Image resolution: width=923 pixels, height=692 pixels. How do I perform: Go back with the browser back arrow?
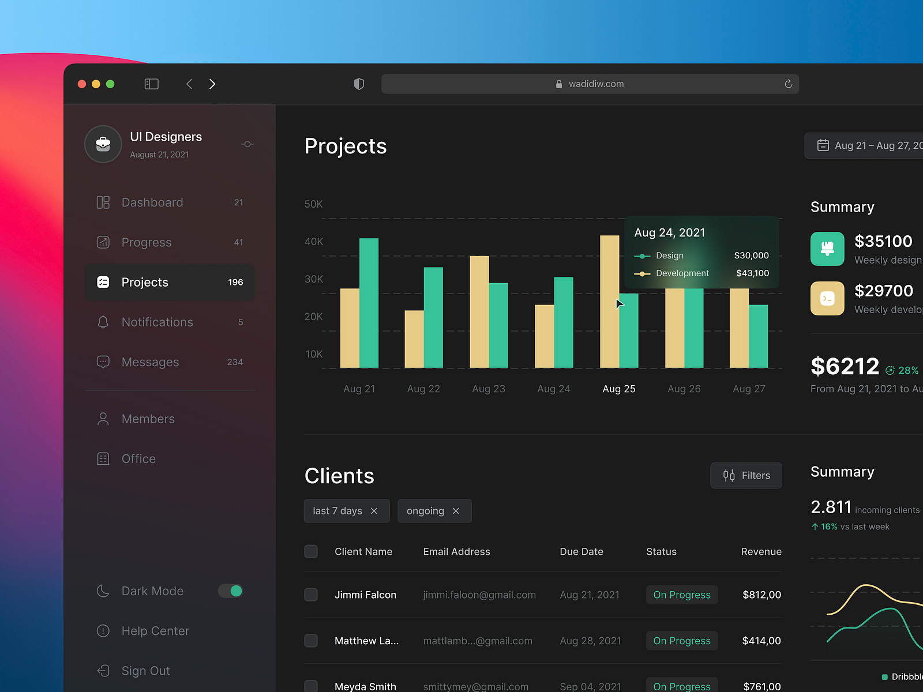189,84
